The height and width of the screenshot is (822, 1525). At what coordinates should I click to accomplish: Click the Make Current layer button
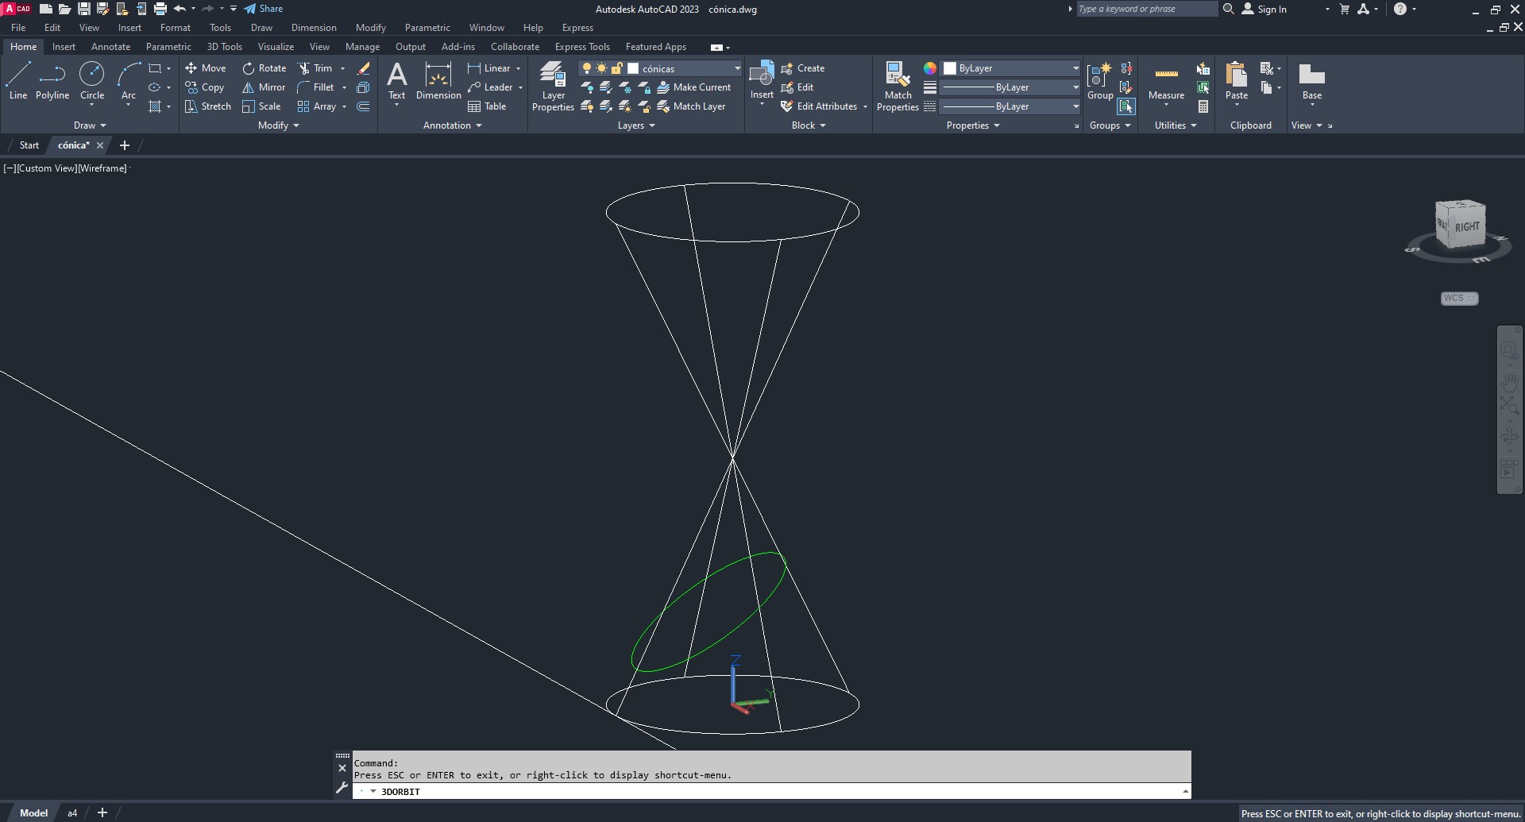694,87
